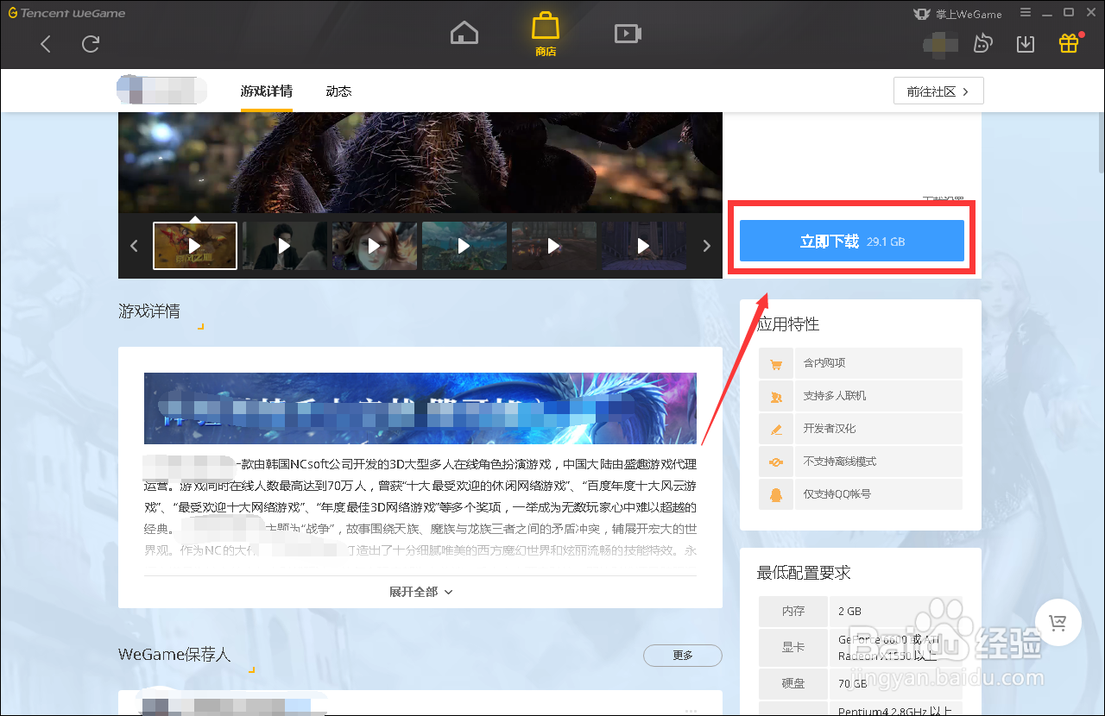Click 含内购项 feature text

tap(824, 363)
